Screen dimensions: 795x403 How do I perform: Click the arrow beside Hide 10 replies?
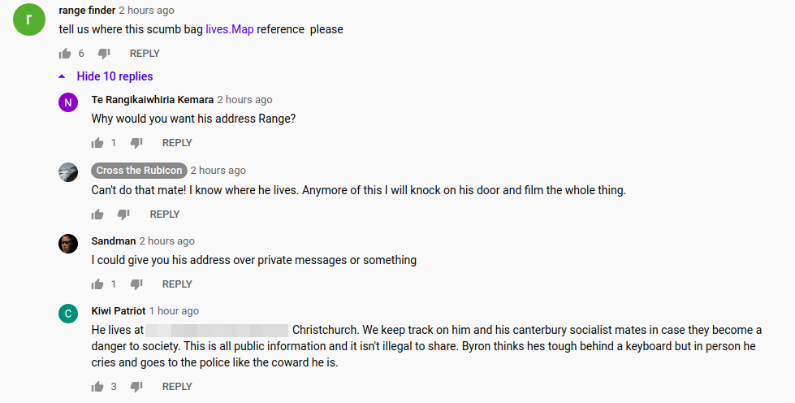[62, 76]
